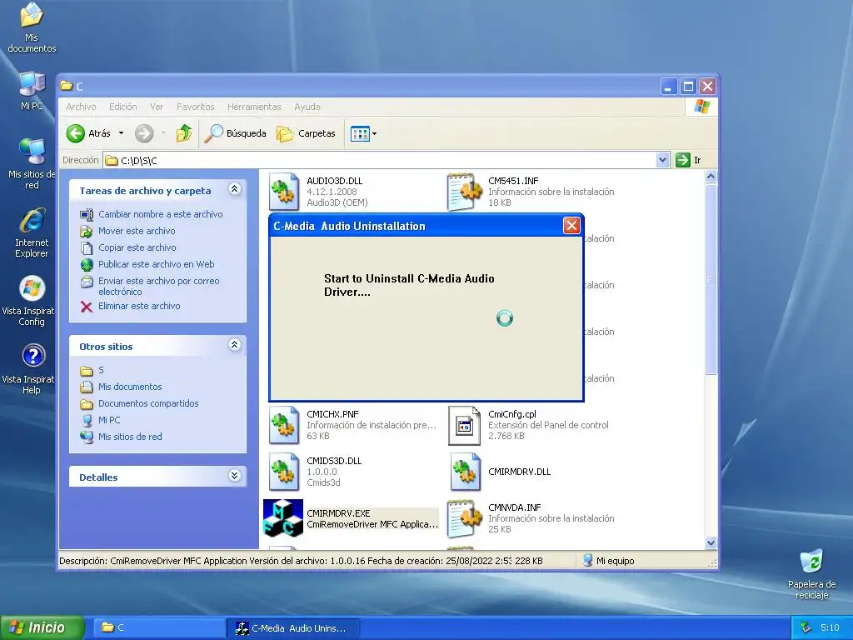This screenshot has height=640, width=853.
Task: Close the C-Media Audio Uninstallation dialog
Action: click(x=571, y=225)
